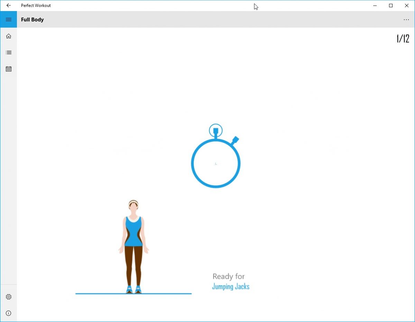The height and width of the screenshot is (322, 415).
Task: Click the 'Ready for' label text
Action: 229,276
